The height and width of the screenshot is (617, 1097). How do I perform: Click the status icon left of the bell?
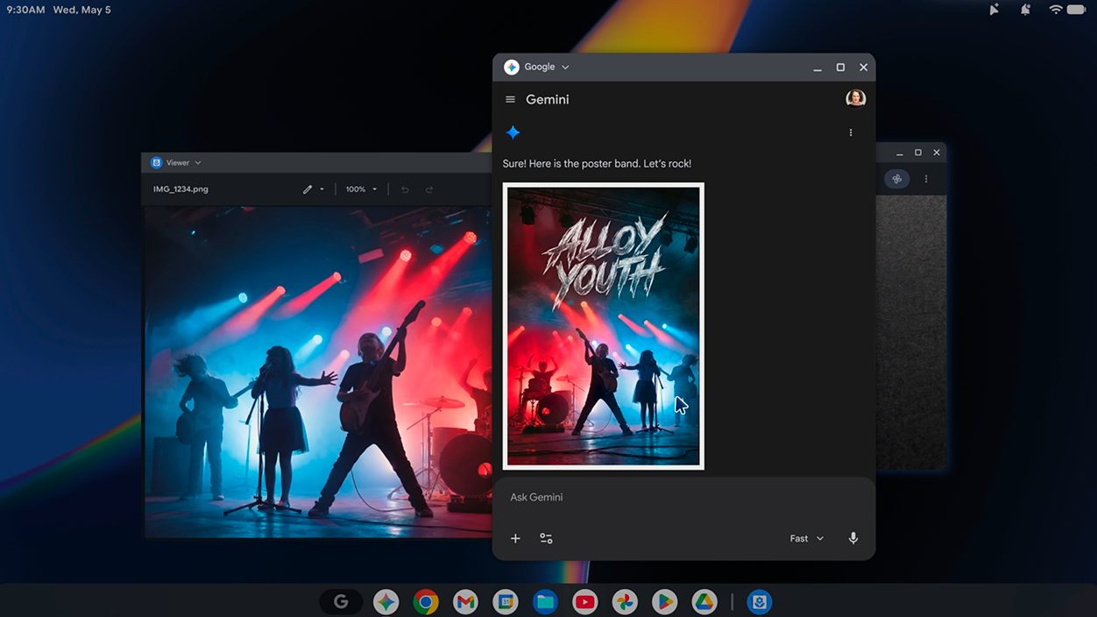994,10
